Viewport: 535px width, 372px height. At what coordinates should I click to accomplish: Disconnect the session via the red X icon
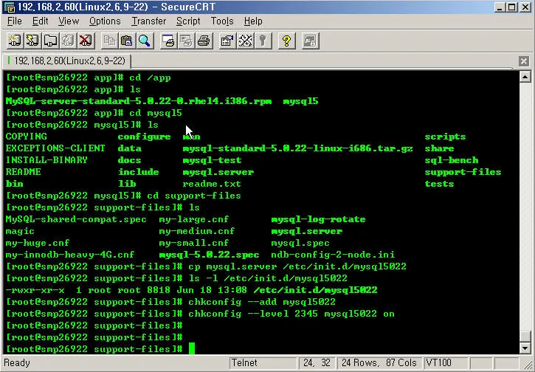coord(86,41)
